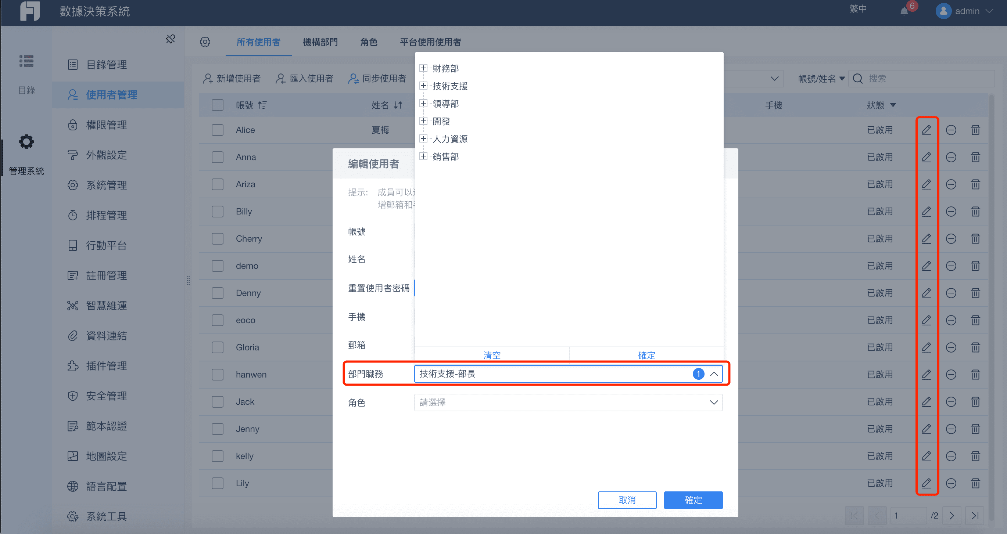Collapse the 部門職務 dropdown
Viewport: 1007px width, 534px height.
point(714,374)
